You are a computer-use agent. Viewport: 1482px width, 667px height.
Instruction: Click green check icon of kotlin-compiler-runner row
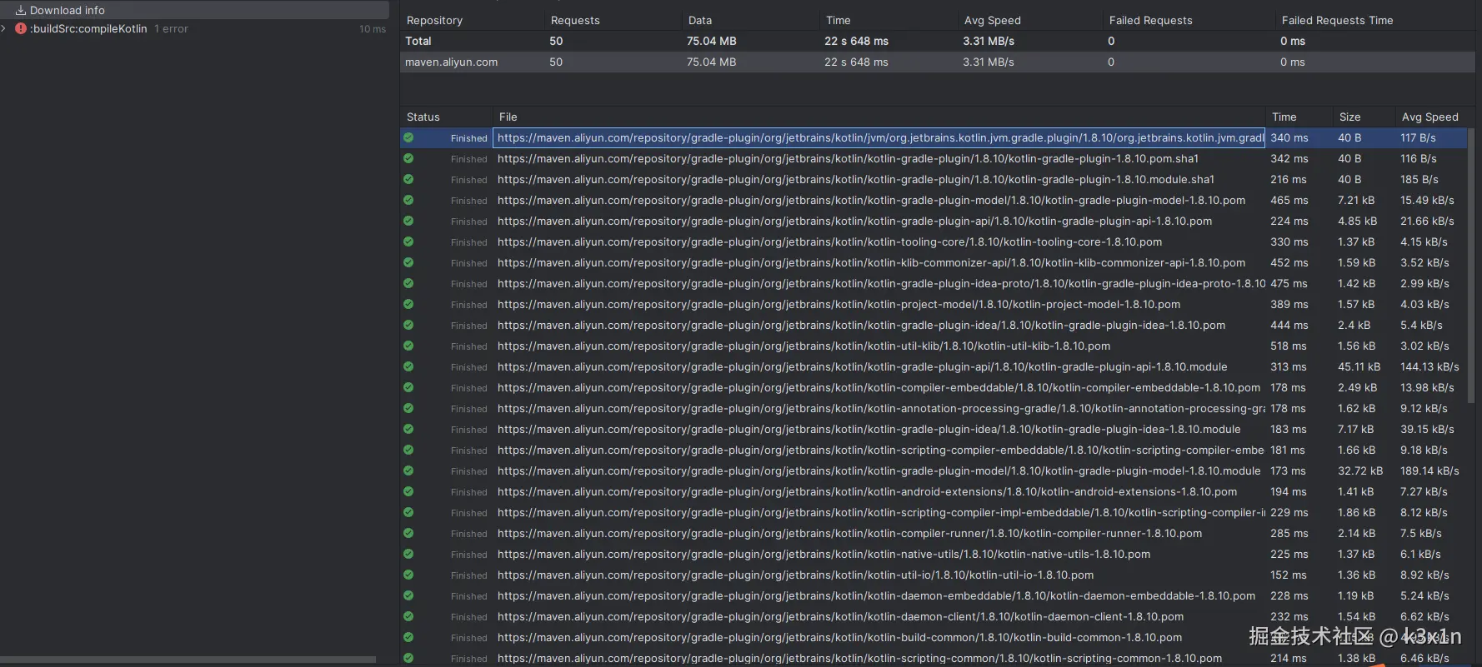408,533
